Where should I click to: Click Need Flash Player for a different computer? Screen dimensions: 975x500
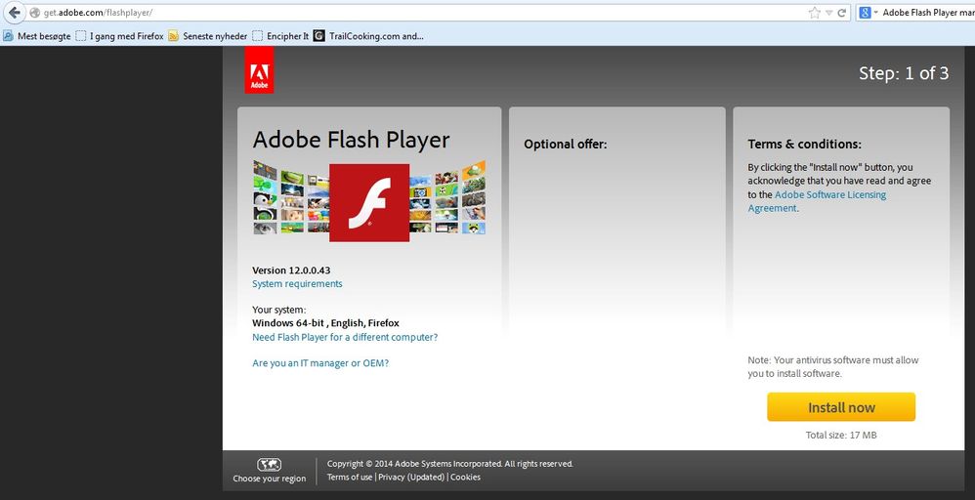coord(345,337)
